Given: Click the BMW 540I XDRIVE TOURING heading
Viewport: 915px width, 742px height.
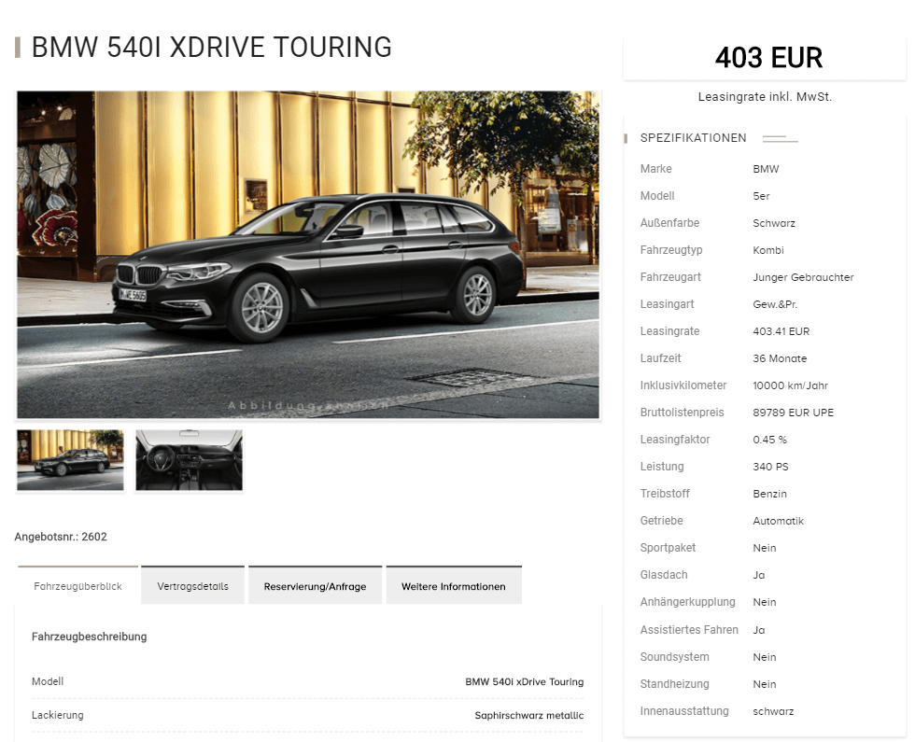Looking at the screenshot, I should point(211,48).
